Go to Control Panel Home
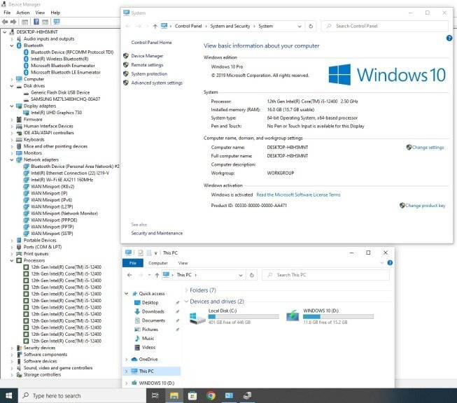This screenshot has height=403, width=457. pos(151,43)
